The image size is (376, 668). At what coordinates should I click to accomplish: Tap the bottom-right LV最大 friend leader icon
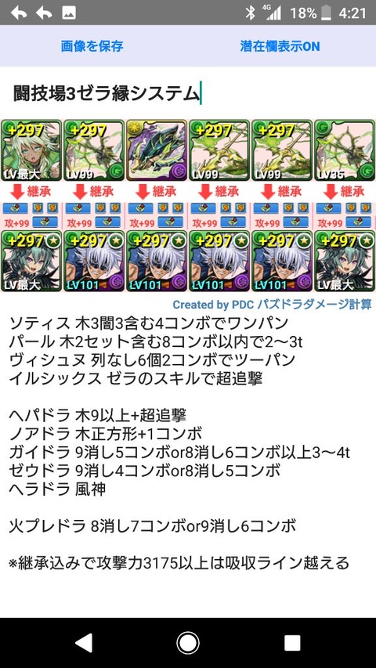click(345, 261)
